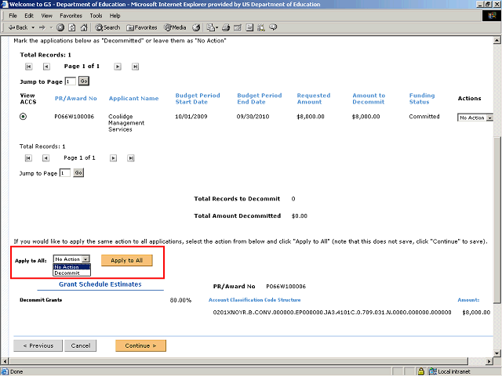Go to last page in bottom pager
This screenshot has height=376, width=502.
tap(131, 158)
